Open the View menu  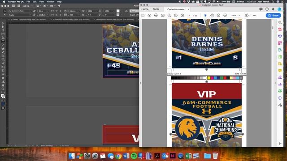[x=42, y=2]
